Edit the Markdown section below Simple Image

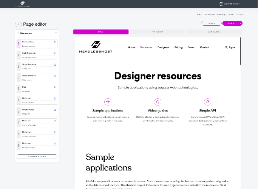pyautogui.click(x=55, y=121)
